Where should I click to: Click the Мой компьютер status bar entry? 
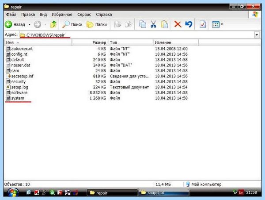point(204,184)
